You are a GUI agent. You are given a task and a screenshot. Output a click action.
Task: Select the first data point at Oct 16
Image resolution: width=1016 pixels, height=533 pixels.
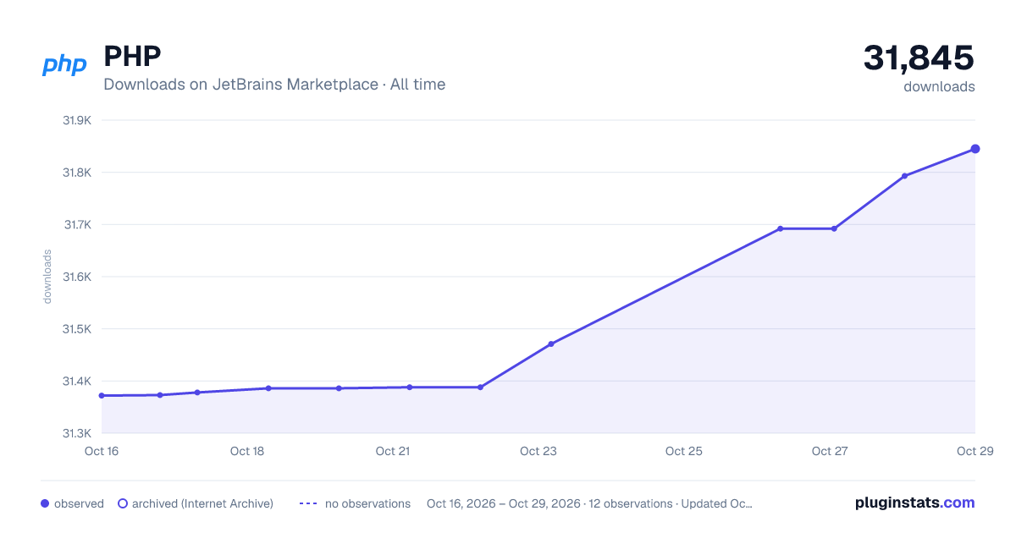coord(102,395)
